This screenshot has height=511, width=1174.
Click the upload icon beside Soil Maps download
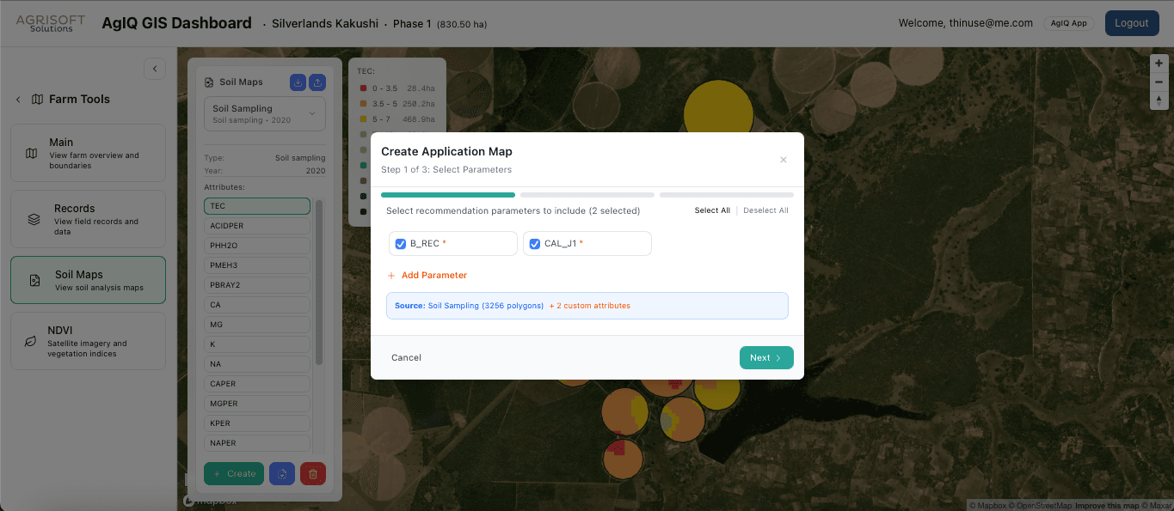click(x=319, y=82)
